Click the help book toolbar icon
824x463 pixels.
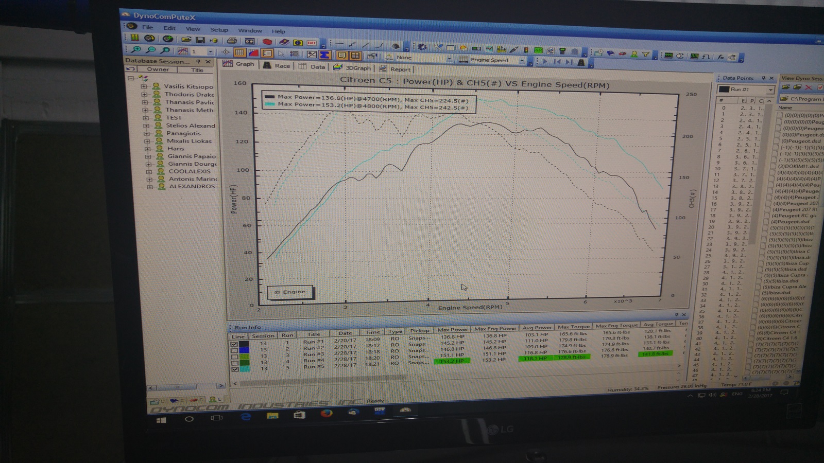pos(284,42)
